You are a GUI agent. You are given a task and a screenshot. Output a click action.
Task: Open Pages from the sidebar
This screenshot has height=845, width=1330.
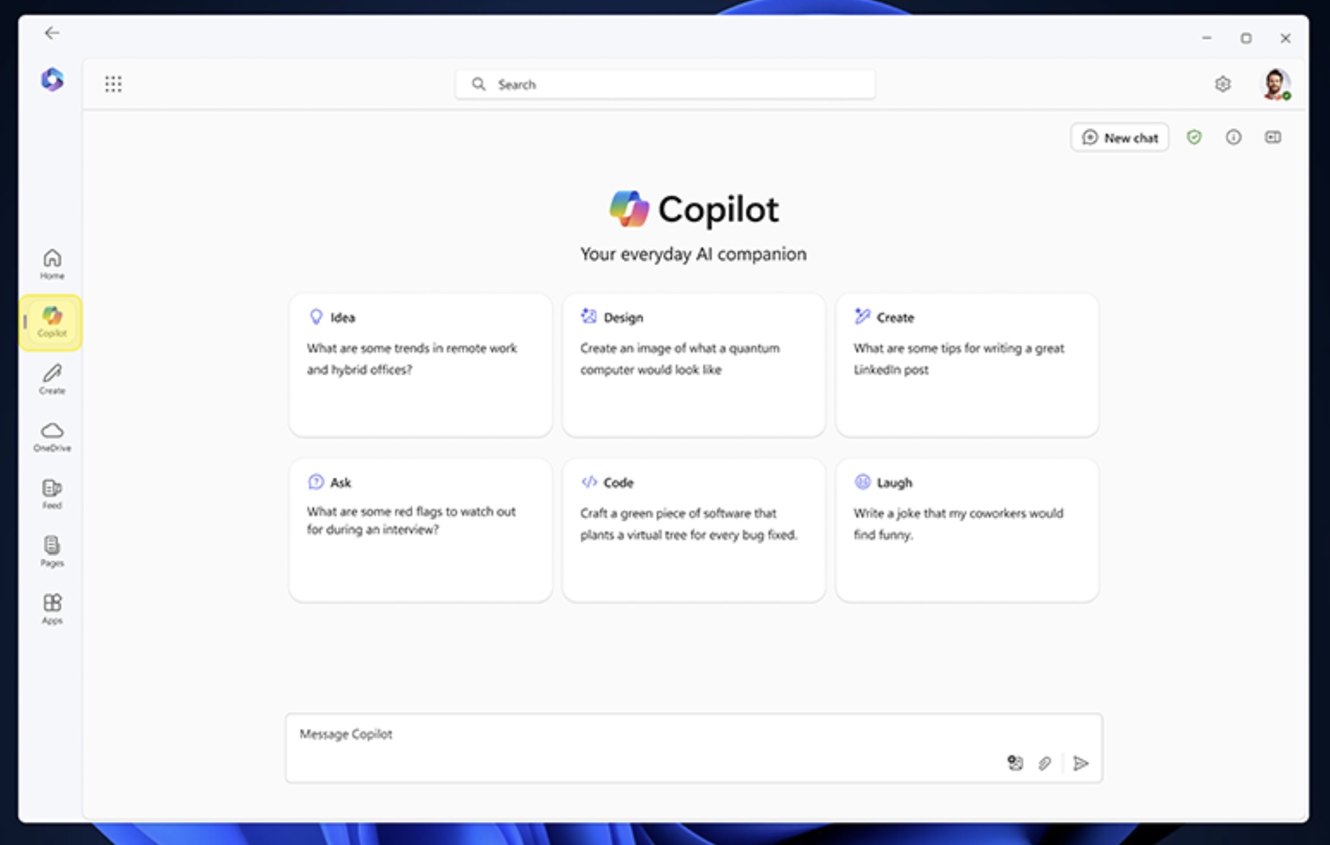pyautogui.click(x=51, y=551)
